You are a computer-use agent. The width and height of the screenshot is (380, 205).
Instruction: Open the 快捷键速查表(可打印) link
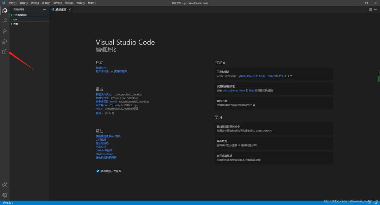click(x=108, y=136)
